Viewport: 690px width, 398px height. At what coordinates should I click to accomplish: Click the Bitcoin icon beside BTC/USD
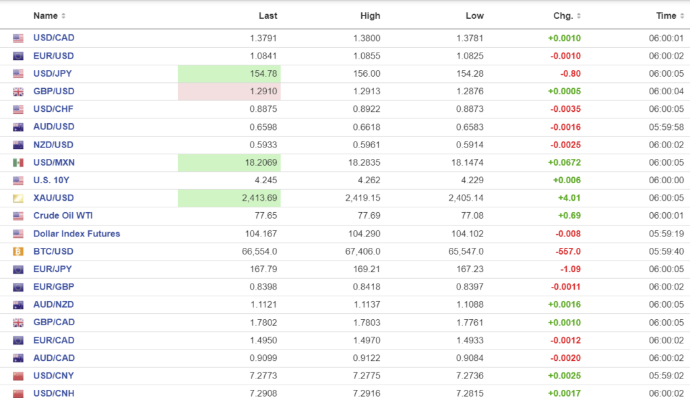18,251
